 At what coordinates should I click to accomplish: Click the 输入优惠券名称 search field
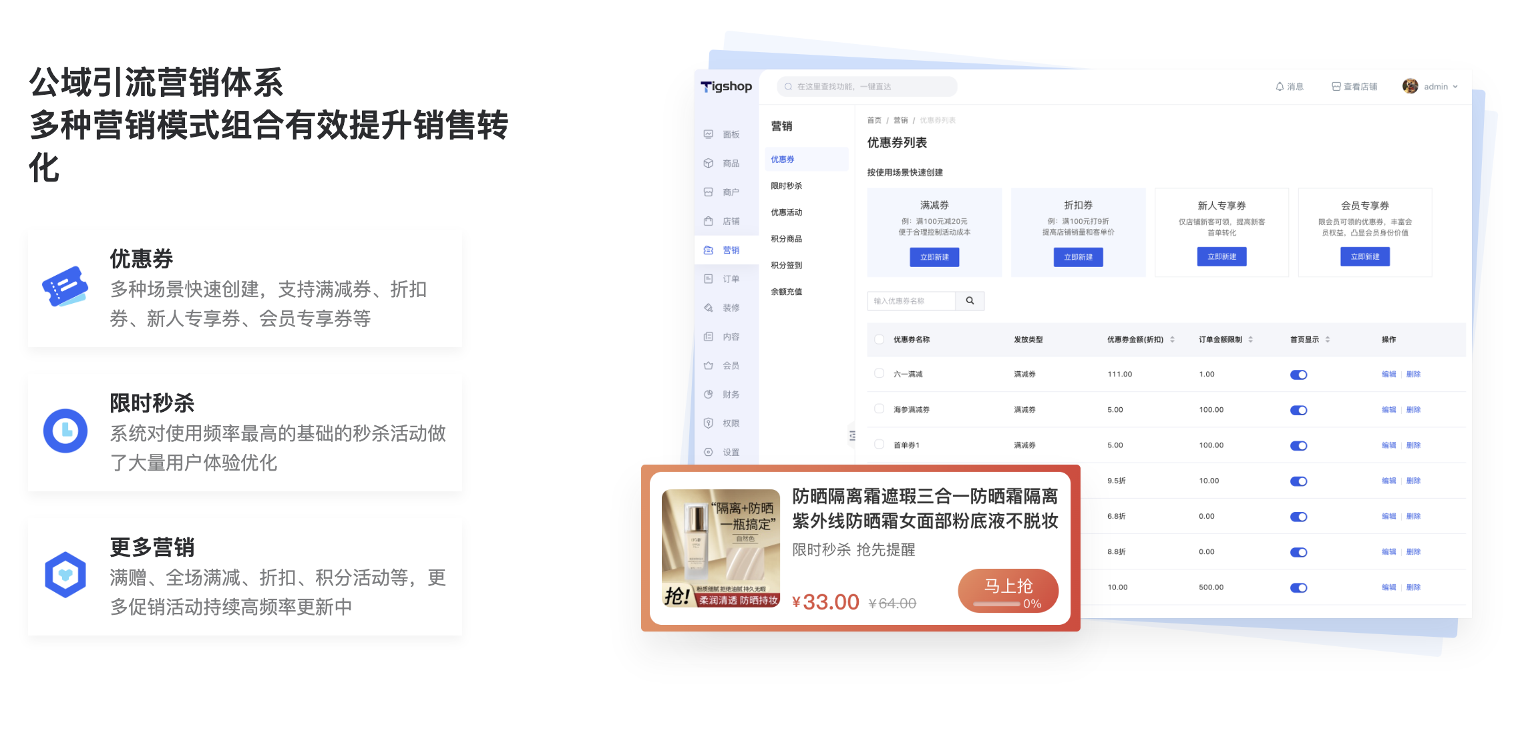click(911, 301)
